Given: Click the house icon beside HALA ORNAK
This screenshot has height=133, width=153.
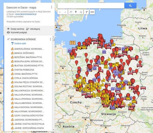Looking at the screenshot, I should [x=12, y=111].
